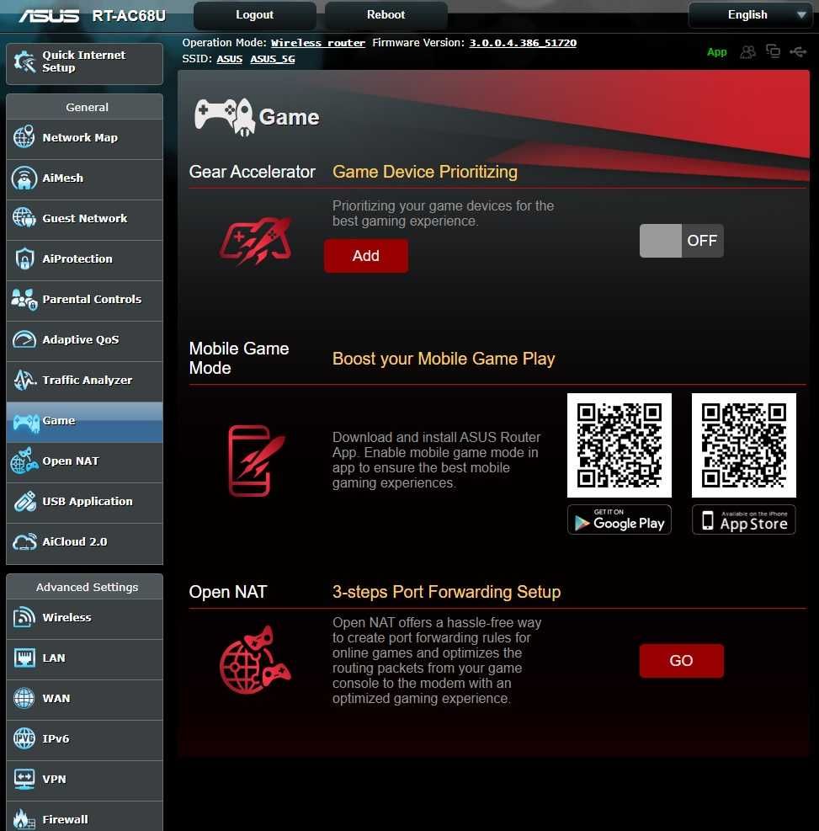Click the red Gear Accelerator rocket icon
The image size is (819, 831).
click(255, 241)
